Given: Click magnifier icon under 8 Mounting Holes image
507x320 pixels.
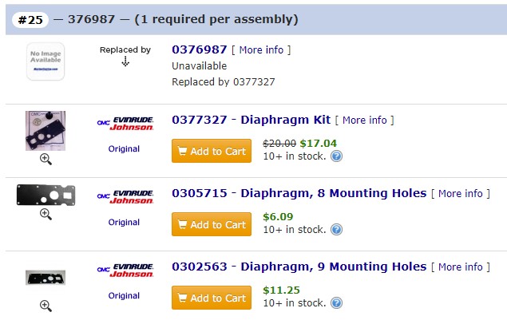Looking at the screenshot, I should [46, 214].
